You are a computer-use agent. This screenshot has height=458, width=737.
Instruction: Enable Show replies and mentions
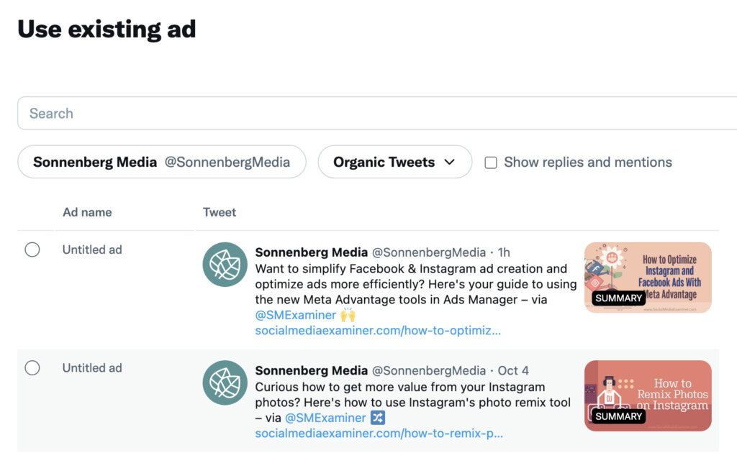(491, 162)
